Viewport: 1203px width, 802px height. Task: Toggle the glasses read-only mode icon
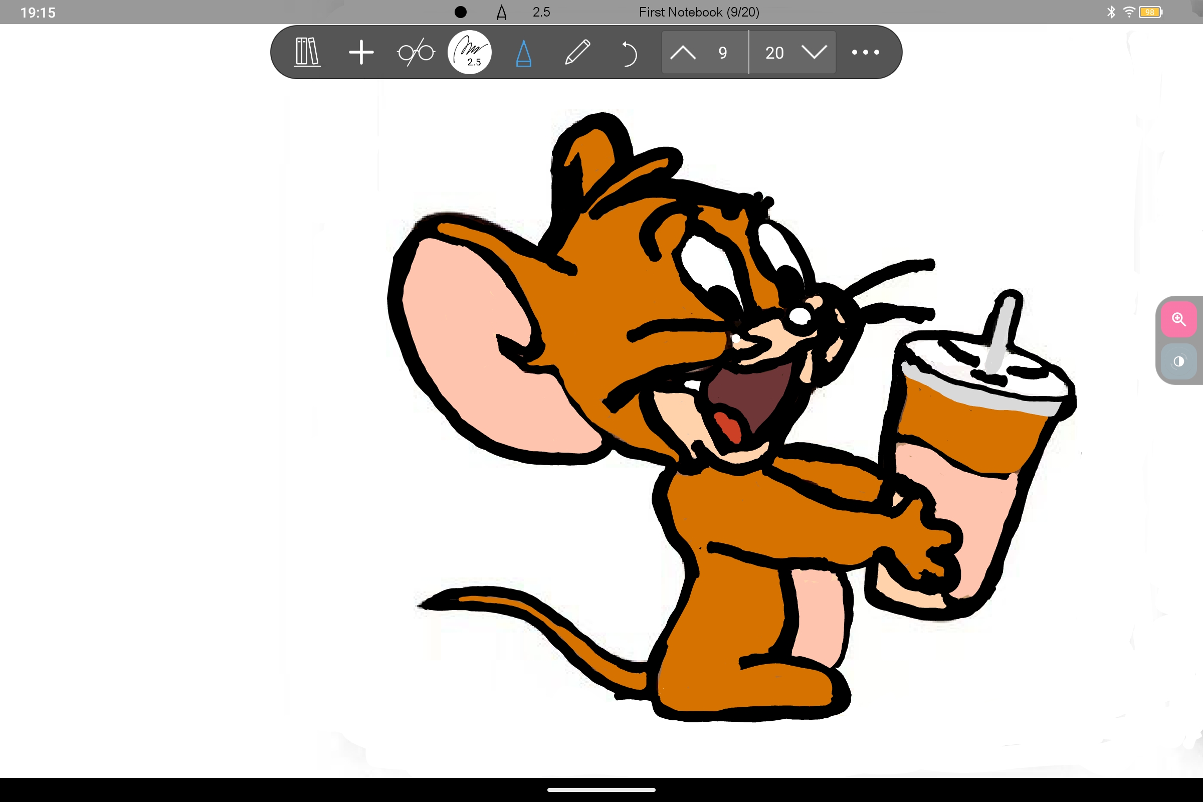pyautogui.click(x=416, y=52)
